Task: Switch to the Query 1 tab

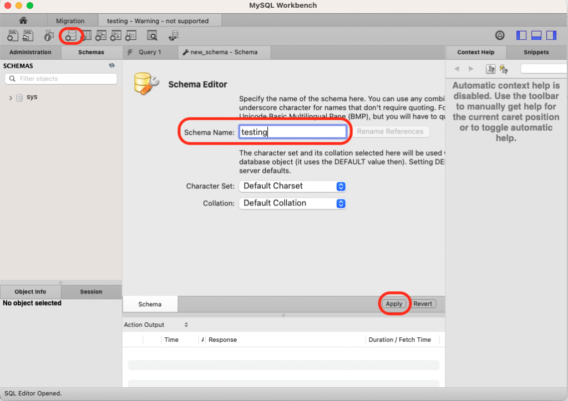Action: pos(150,52)
